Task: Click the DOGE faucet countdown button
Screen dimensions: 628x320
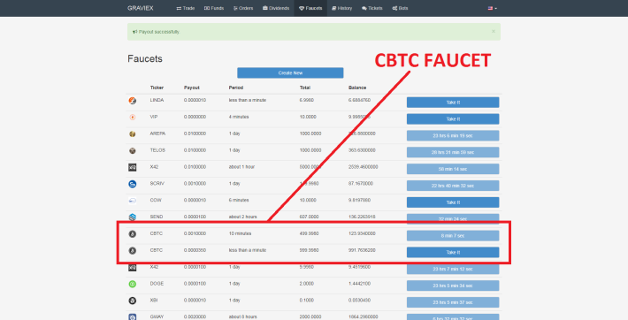Action: point(453,286)
